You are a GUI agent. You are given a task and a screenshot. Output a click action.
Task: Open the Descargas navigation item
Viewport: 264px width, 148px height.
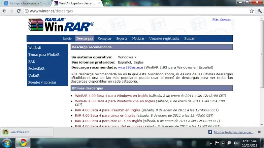coord(85,38)
